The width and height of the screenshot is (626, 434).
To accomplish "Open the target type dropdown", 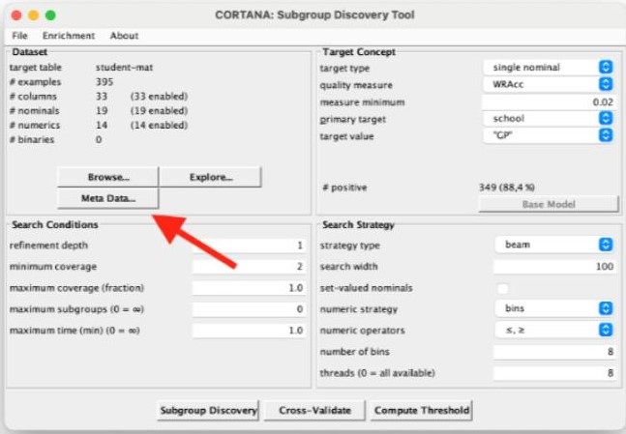I will click(x=549, y=67).
